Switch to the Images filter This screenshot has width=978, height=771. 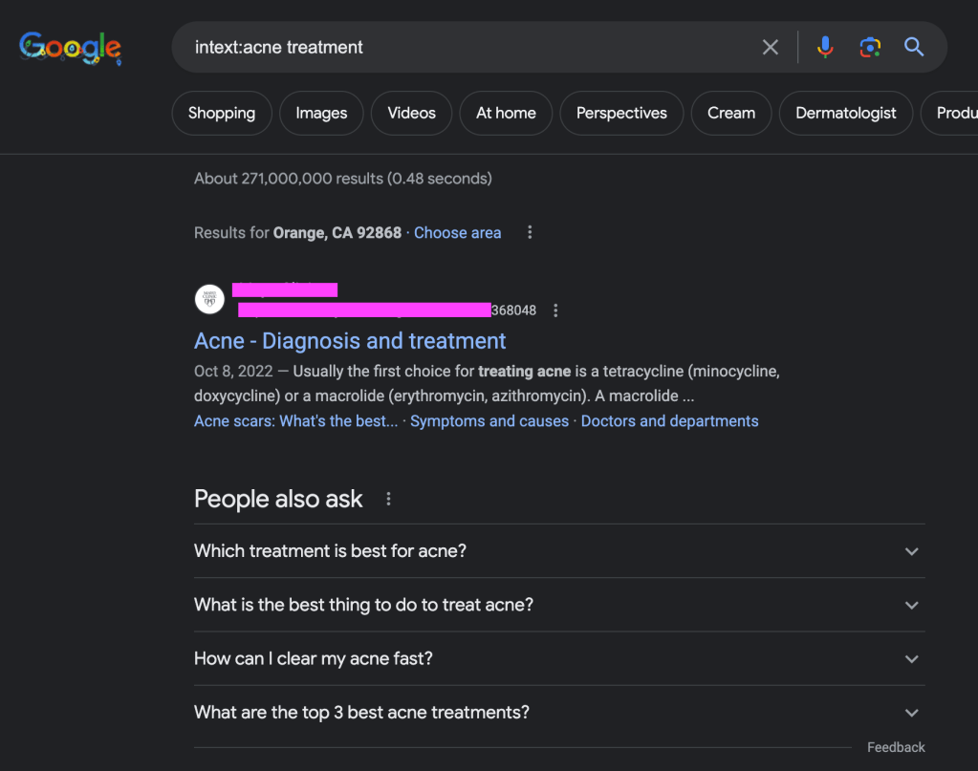coord(321,113)
